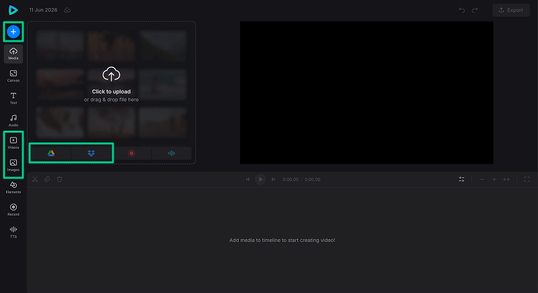Click the cloud save status icon

(x=67, y=10)
